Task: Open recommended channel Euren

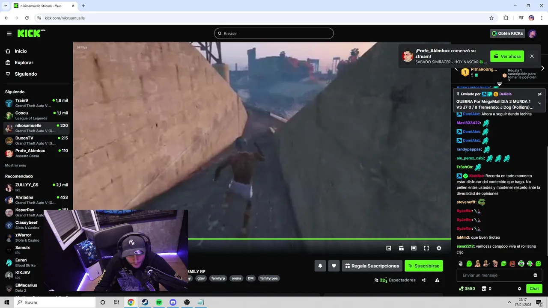Action: [x=24, y=263]
